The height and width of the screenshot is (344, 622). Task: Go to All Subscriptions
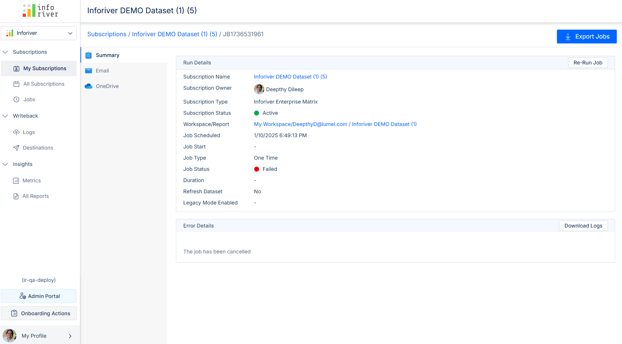click(39, 84)
